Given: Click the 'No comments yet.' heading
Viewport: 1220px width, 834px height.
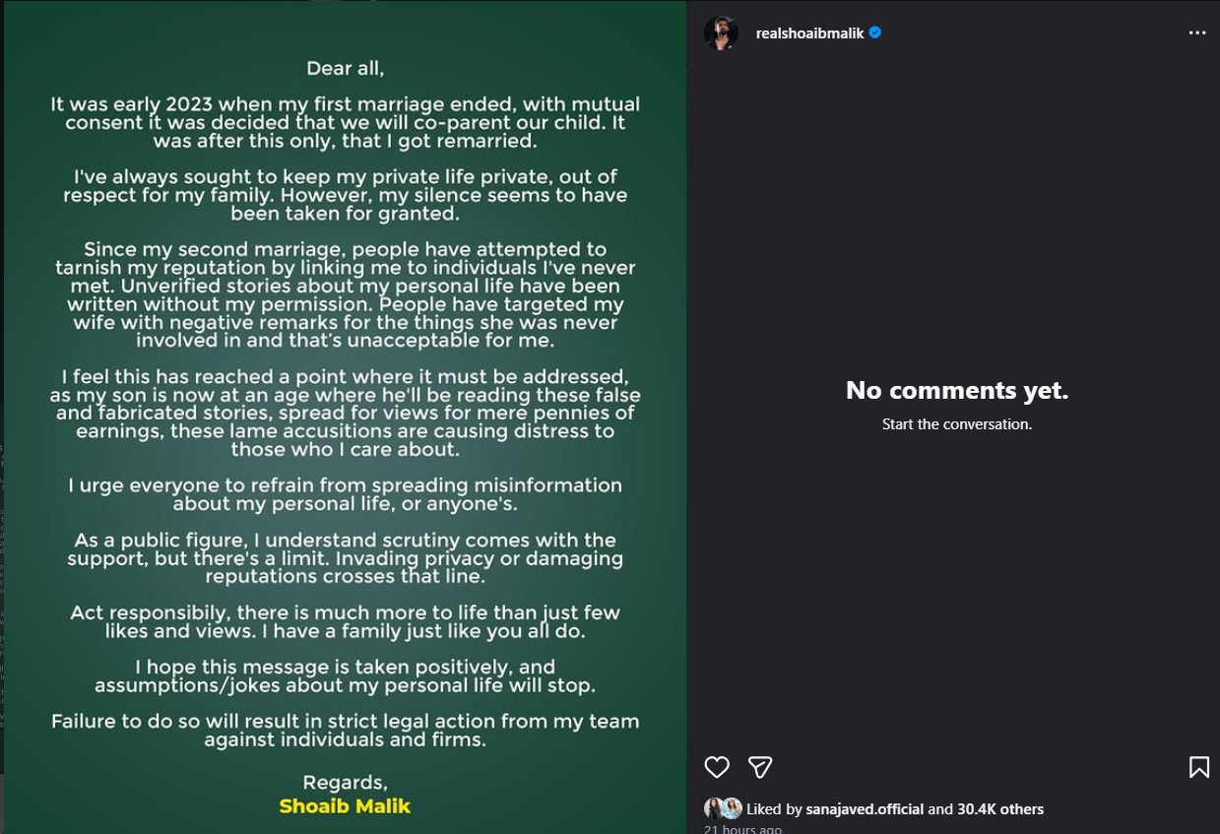Looking at the screenshot, I should [x=956, y=391].
